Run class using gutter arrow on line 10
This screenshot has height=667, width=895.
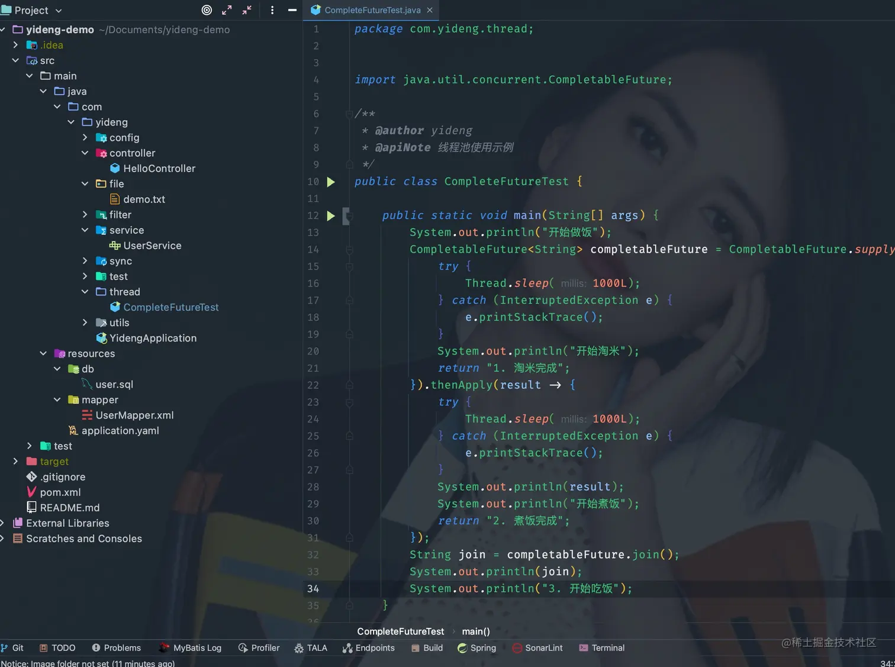click(331, 182)
